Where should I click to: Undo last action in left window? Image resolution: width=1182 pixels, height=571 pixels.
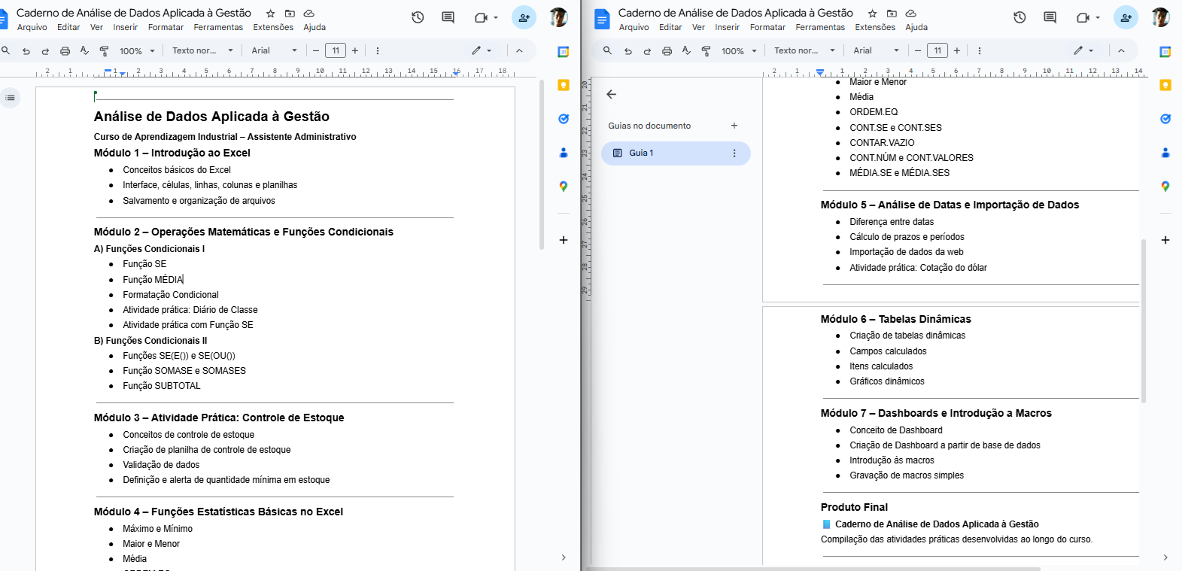[26, 51]
